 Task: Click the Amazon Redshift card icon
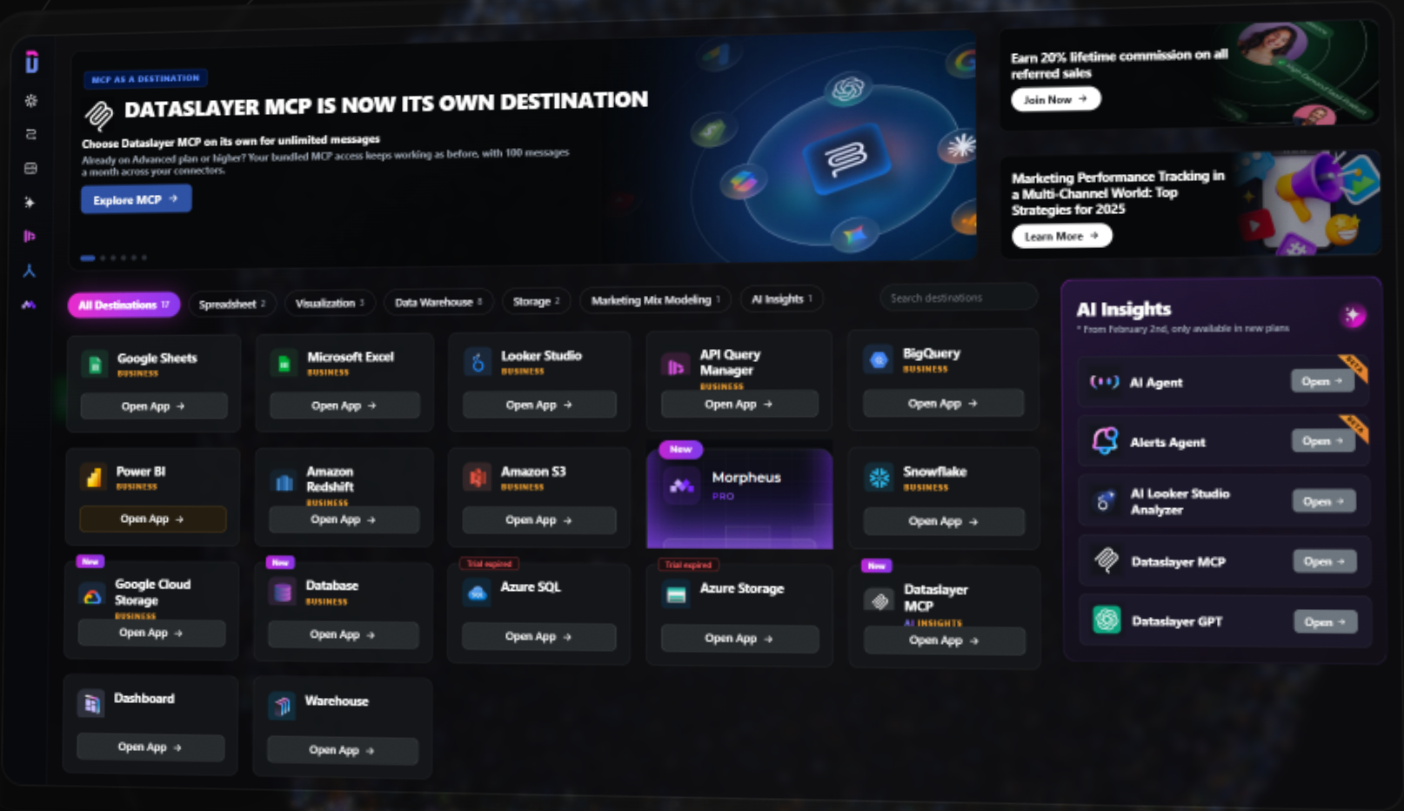click(284, 482)
